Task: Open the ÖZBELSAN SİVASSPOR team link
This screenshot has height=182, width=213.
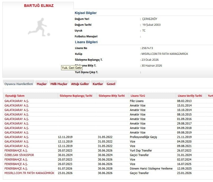Action: click(19, 155)
